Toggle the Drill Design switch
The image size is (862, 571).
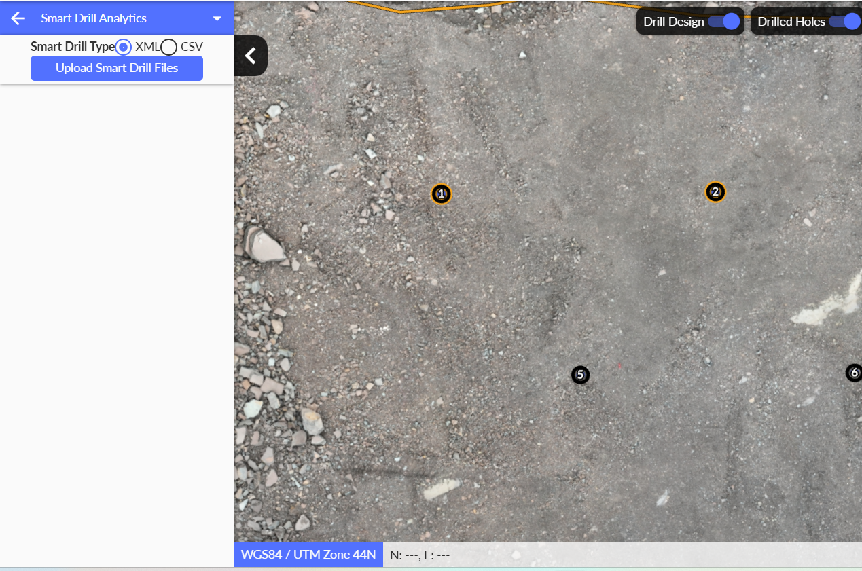(723, 22)
